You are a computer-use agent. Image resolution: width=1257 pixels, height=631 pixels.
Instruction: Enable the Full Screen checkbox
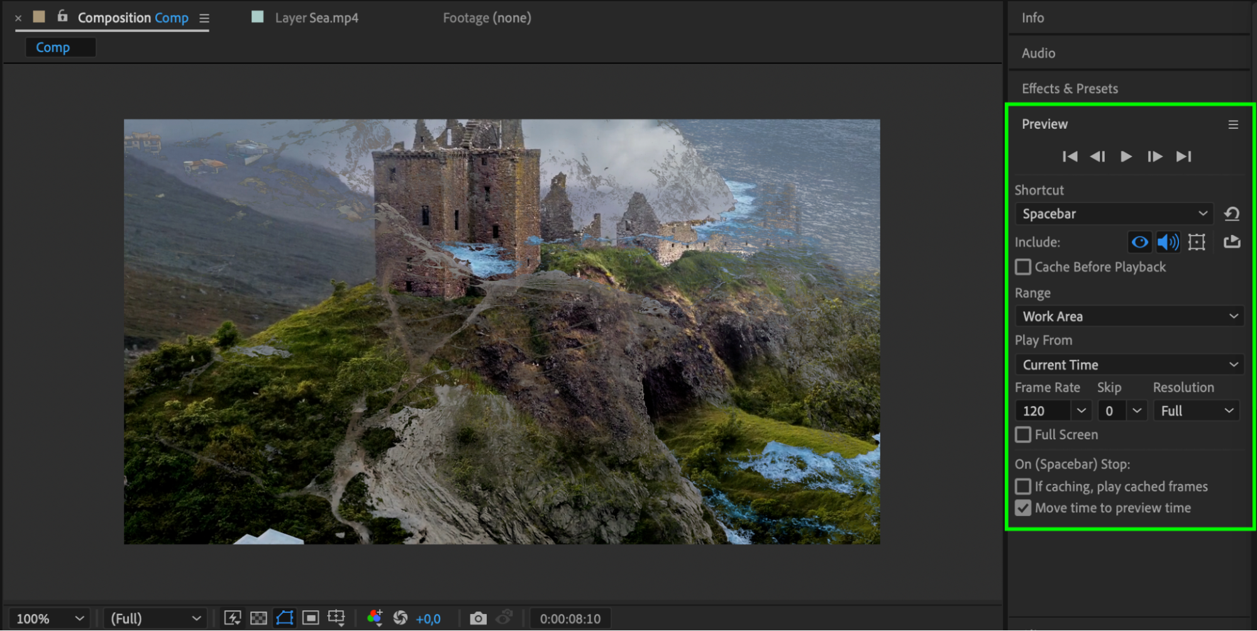[x=1023, y=435]
